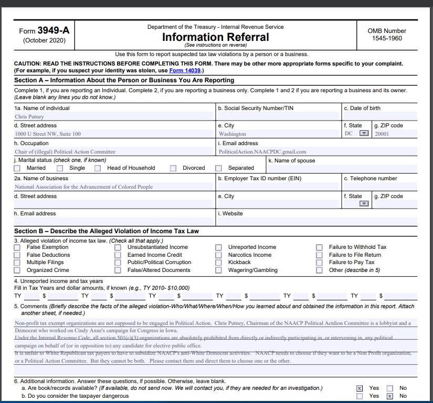The height and width of the screenshot is (403, 433).
Task: Click the "OMB Number 1545-1960" text
Action: click(387, 35)
